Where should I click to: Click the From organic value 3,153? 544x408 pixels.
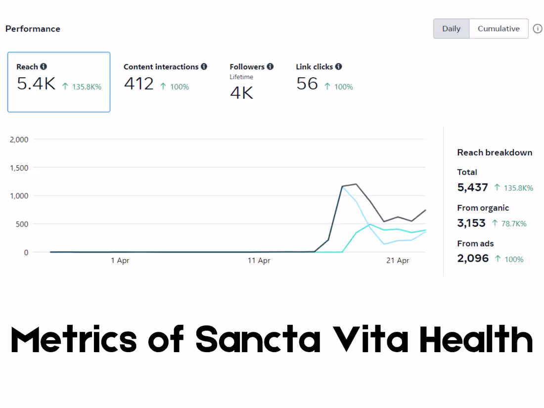pos(472,223)
